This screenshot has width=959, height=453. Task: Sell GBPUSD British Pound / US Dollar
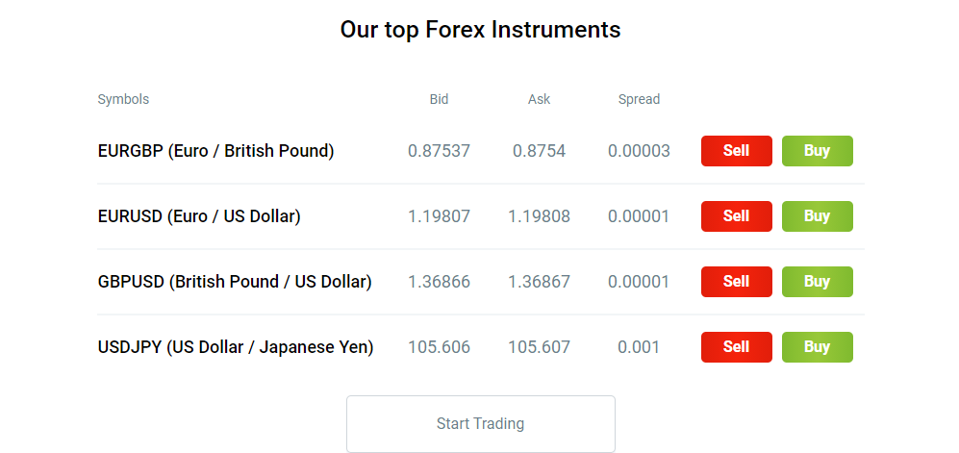pos(737,282)
